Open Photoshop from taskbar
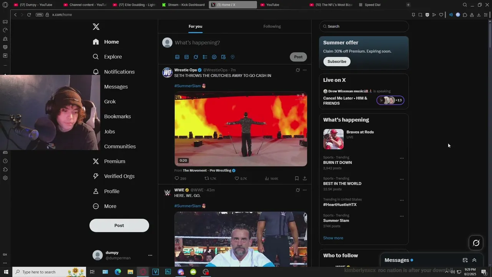 pyautogui.click(x=168, y=272)
